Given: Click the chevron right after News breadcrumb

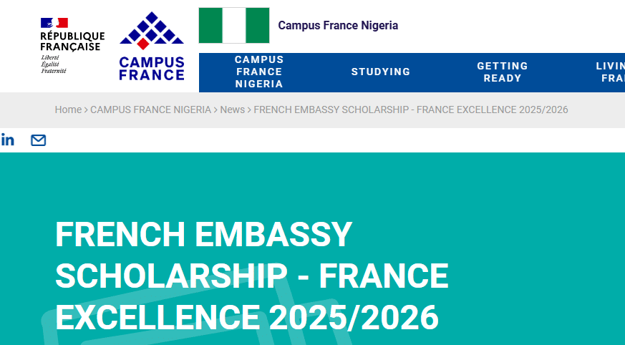Looking at the screenshot, I should click(249, 110).
